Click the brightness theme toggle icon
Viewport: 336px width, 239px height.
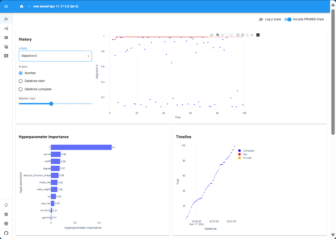tap(6, 224)
